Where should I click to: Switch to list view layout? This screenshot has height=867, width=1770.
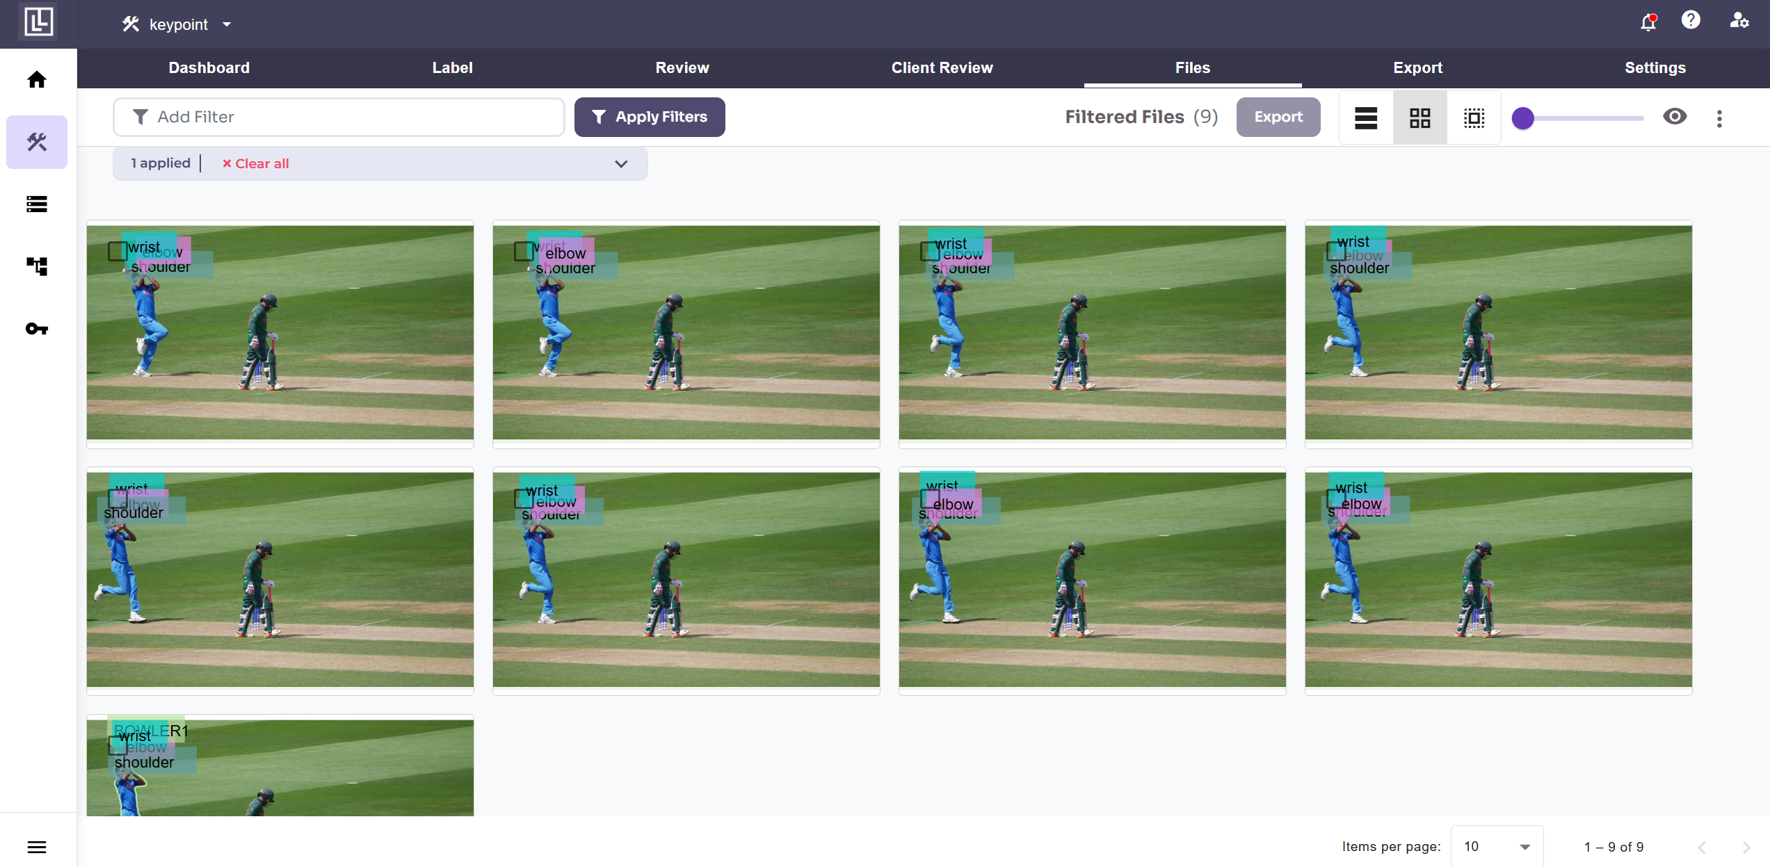1365,118
